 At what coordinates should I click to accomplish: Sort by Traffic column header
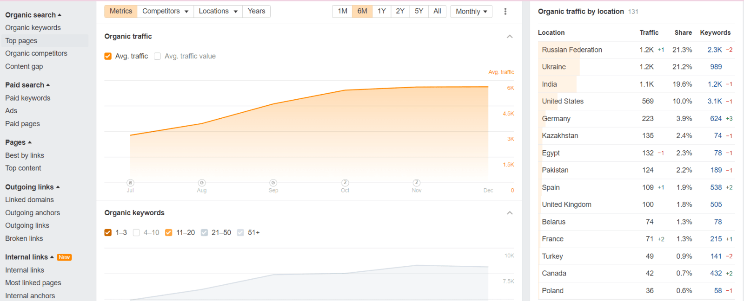(649, 32)
